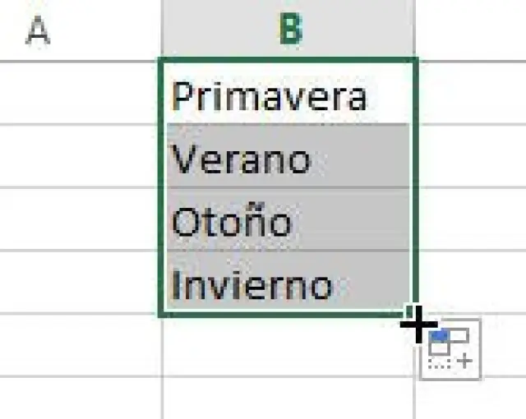Select the cell containing Verano
Screen dimensions: 526x419
click(288, 157)
